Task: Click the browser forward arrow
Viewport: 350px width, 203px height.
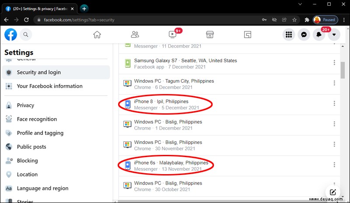Action: click(x=16, y=20)
